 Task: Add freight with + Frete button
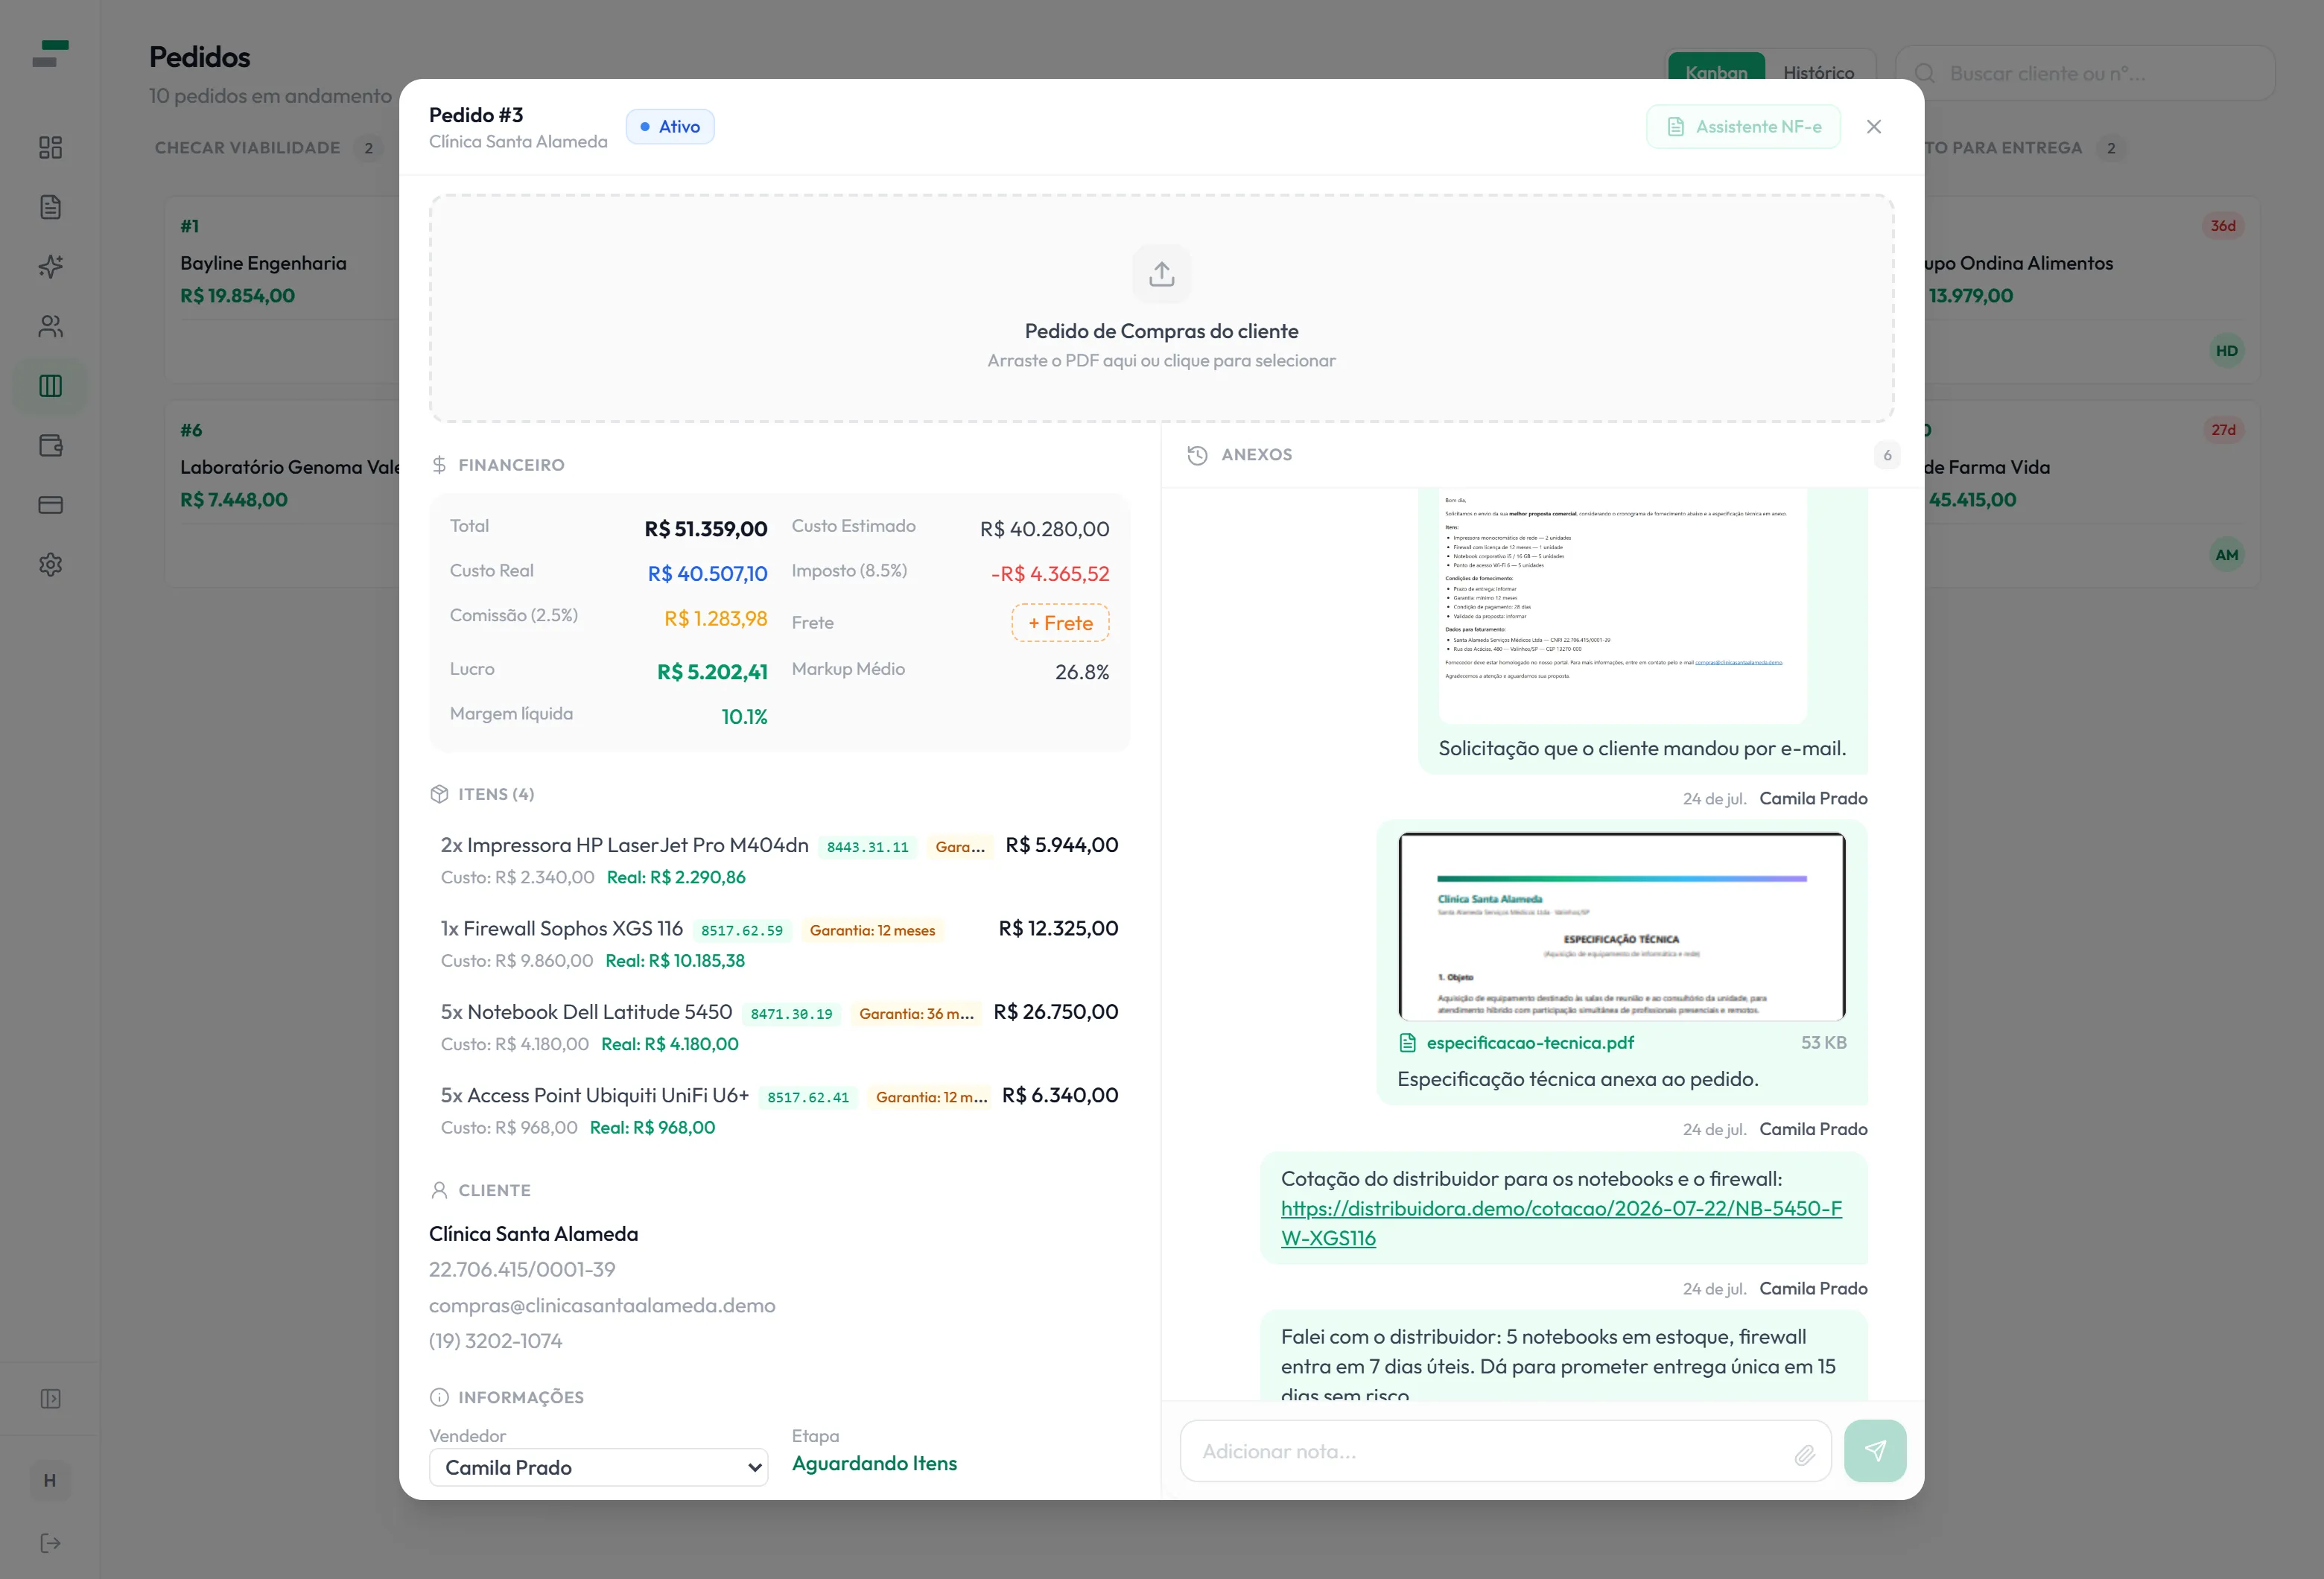[x=1060, y=622]
